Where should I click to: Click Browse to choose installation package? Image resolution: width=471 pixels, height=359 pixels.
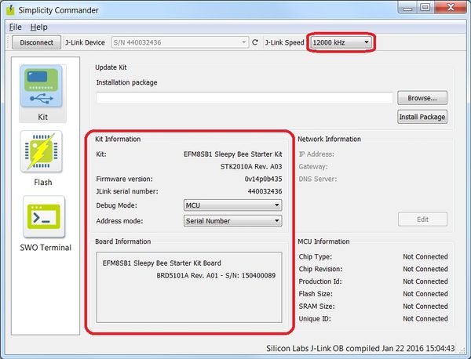pyautogui.click(x=422, y=98)
